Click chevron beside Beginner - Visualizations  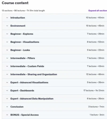(7, 42)
